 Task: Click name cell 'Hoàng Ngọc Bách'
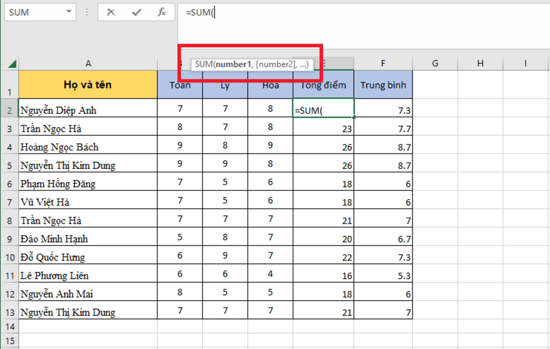point(87,144)
